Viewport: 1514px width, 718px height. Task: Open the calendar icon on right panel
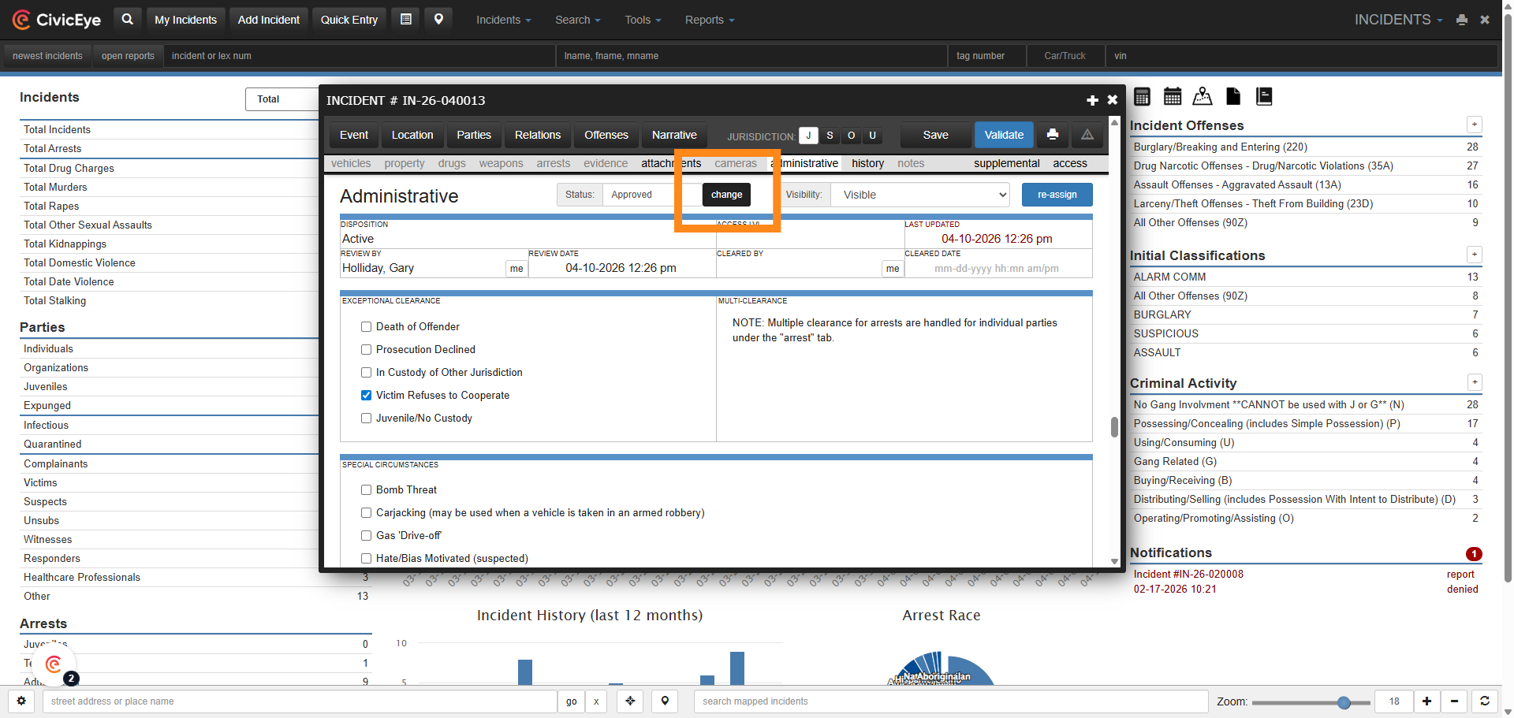[x=1173, y=96]
